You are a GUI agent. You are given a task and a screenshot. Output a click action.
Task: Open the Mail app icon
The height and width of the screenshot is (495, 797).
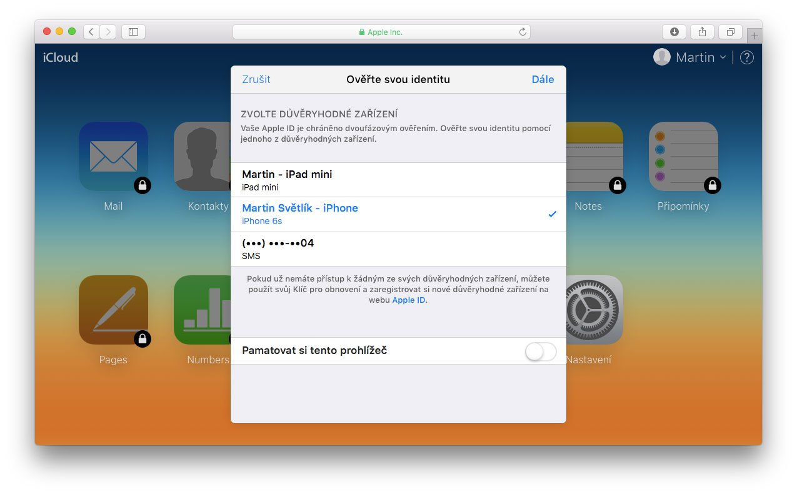113,156
